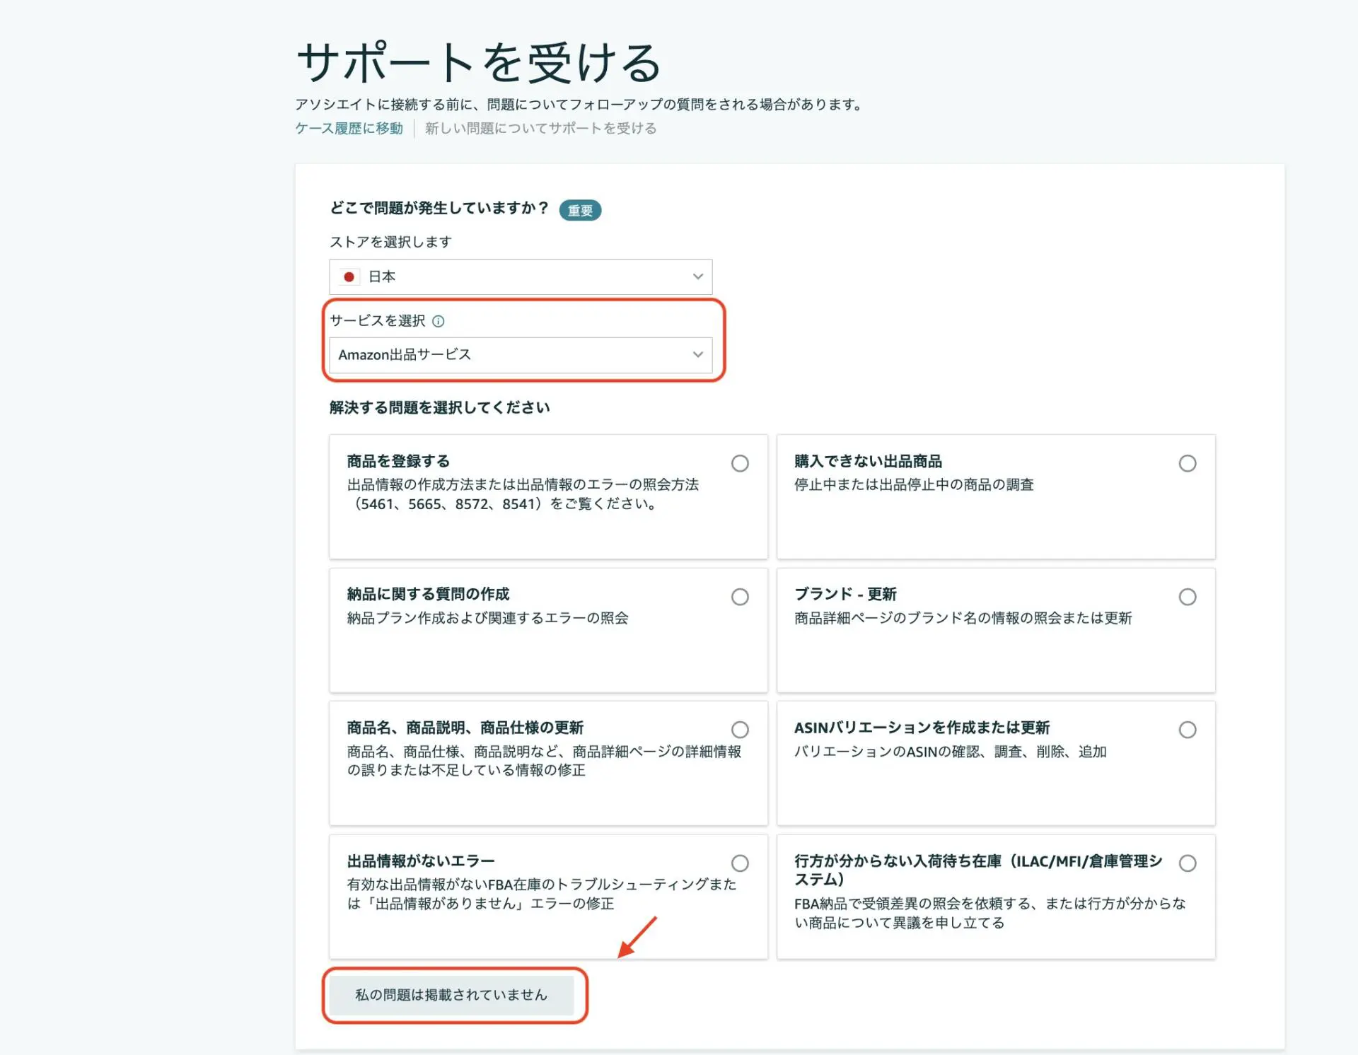Select the 購入できない出品商品 radio button
Screen dimensions: 1358x1055
pyautogui.click(x=1188, y=463)
